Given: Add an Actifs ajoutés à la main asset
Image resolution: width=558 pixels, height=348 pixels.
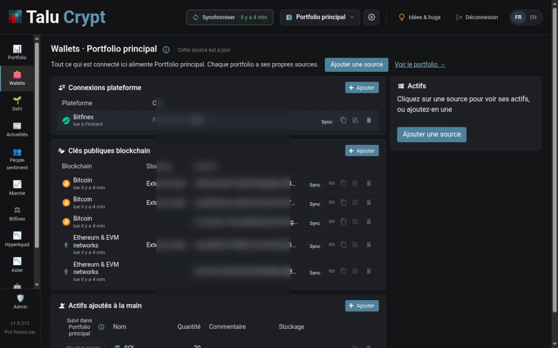Looking at the screenshot, I should click(362, 306).
